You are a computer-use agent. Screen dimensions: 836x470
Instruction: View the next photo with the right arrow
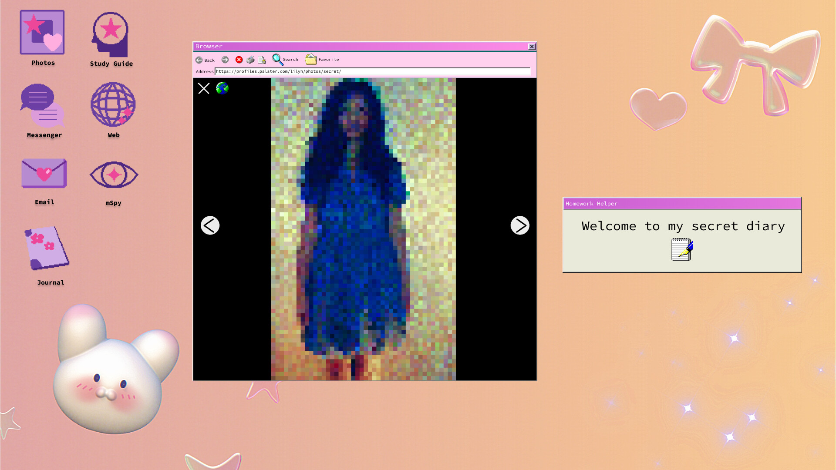[520, 225]
